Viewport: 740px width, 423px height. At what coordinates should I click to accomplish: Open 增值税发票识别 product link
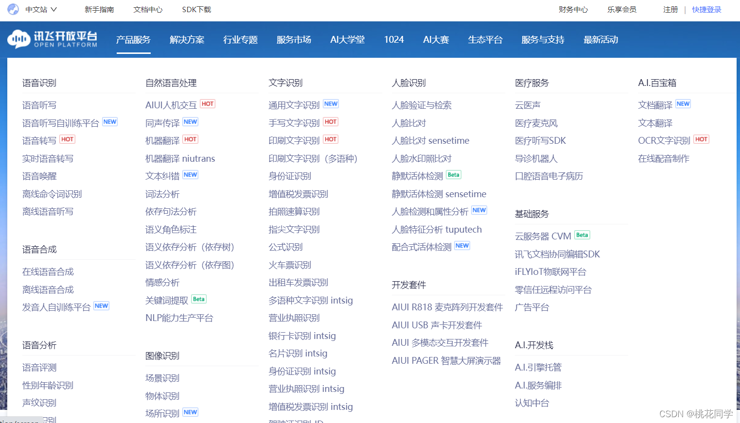tap(299, 194)
